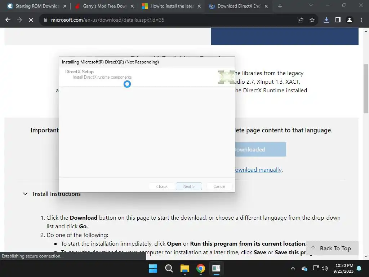Open Chrome from the taskbar
The height and width of the screenshot is (277, 369).
[200, 268]
